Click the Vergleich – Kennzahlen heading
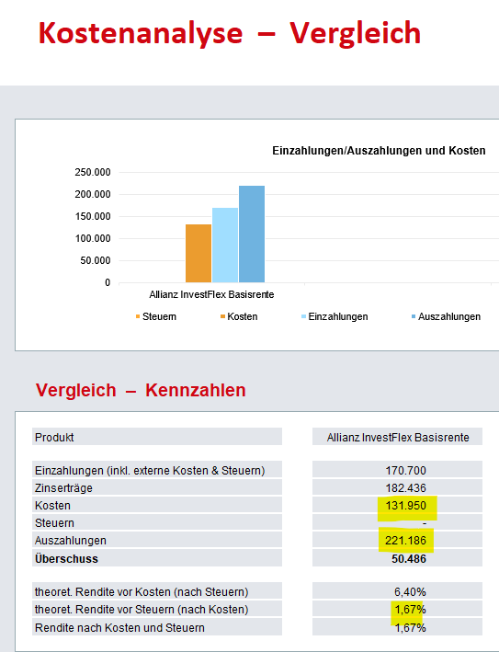Image resolution: width=499 pixels, height=652 pixels. coord(141,390)
